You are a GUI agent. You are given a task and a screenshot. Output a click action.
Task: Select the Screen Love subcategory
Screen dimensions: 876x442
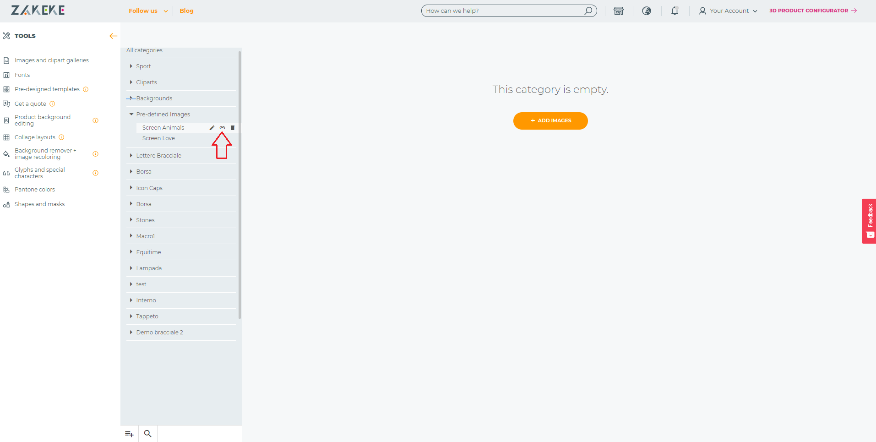(158, 138)
